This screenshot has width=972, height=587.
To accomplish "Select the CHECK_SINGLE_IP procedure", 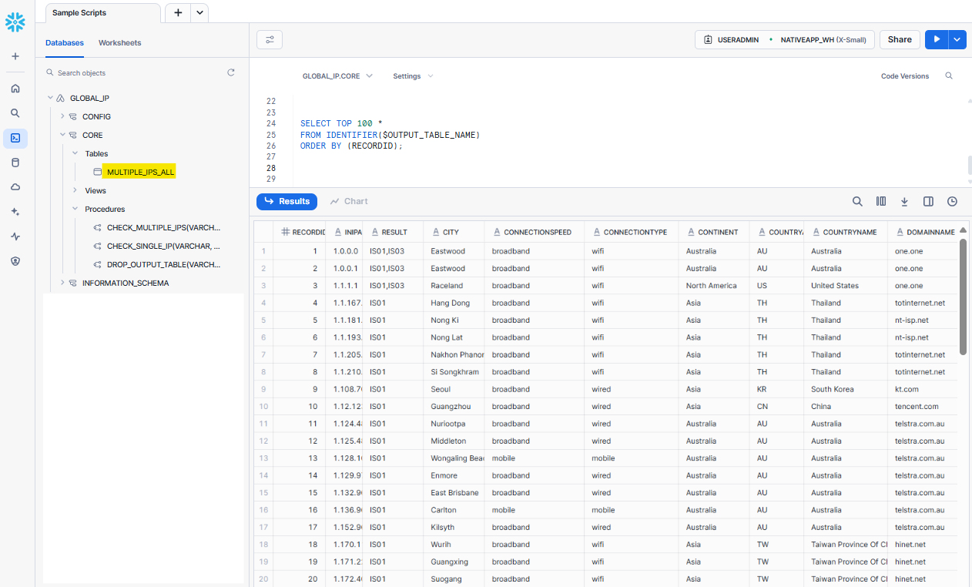I will 163,246.
